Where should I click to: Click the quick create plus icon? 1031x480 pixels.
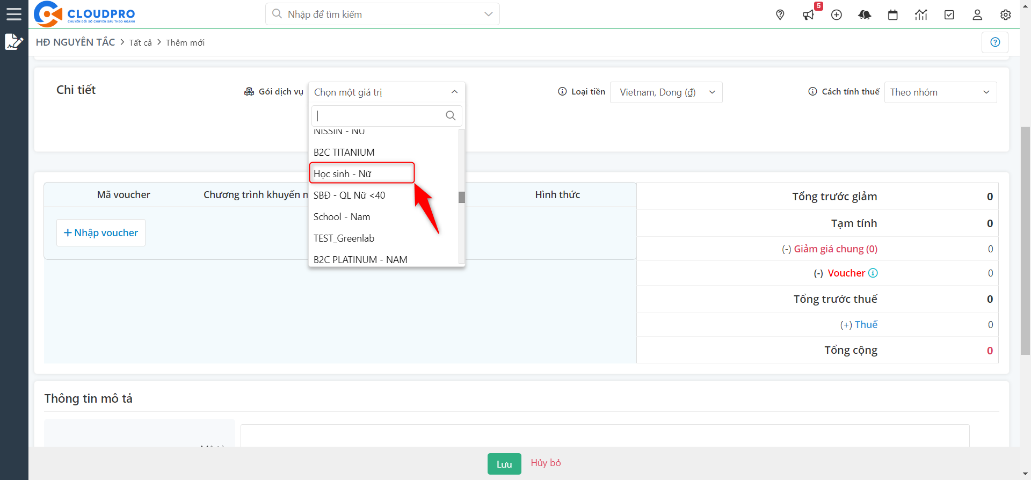tap(837, 14)
